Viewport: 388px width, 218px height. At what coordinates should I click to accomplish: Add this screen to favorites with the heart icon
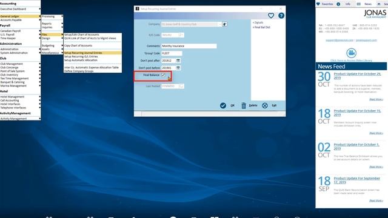click(271, 16)
